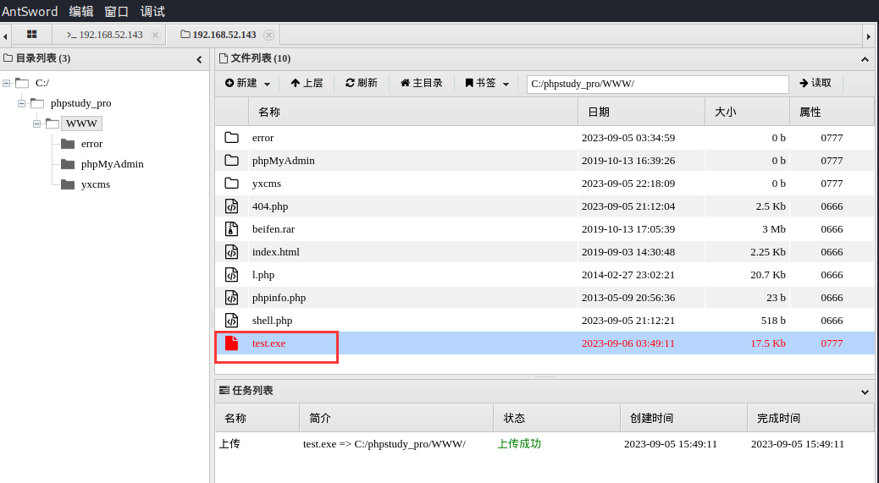The width and height of the screenshot is (879, 483).
Task: Open the 窗口 menu
Action: [117, 11]
